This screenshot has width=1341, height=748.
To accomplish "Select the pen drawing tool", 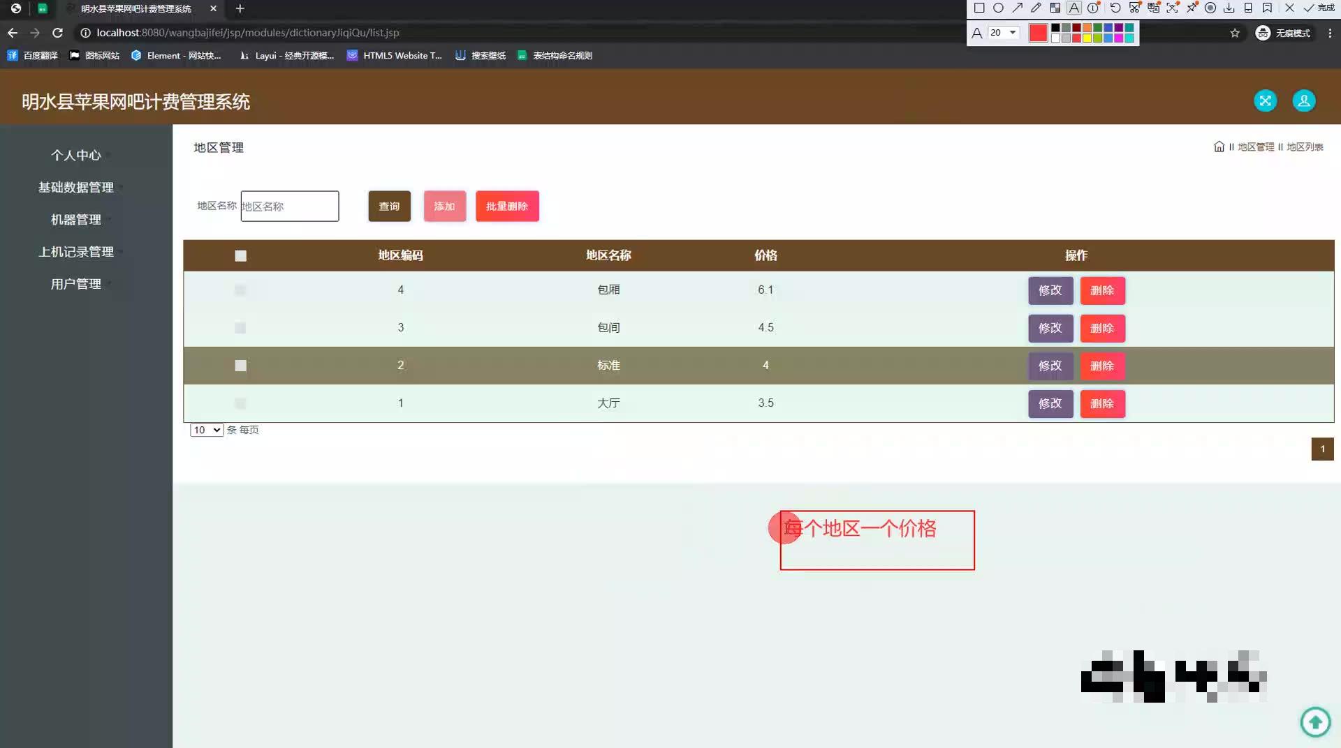I will click(1036, 7).
